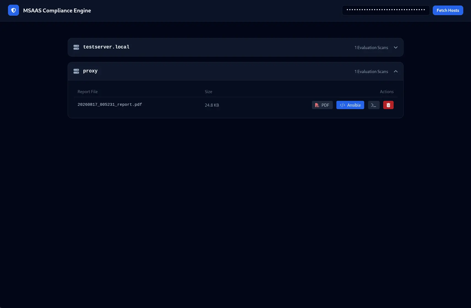Delete the report with the red trash icon
The height and width of the screenshot is (308, 471).
point(388,105)
